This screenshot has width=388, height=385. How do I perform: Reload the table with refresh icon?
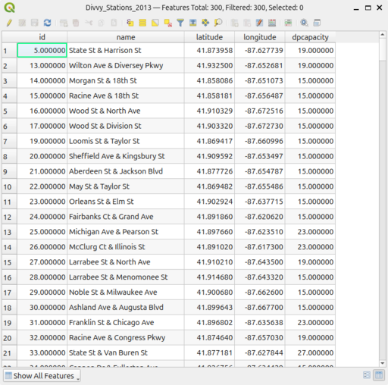pos(47,23)
